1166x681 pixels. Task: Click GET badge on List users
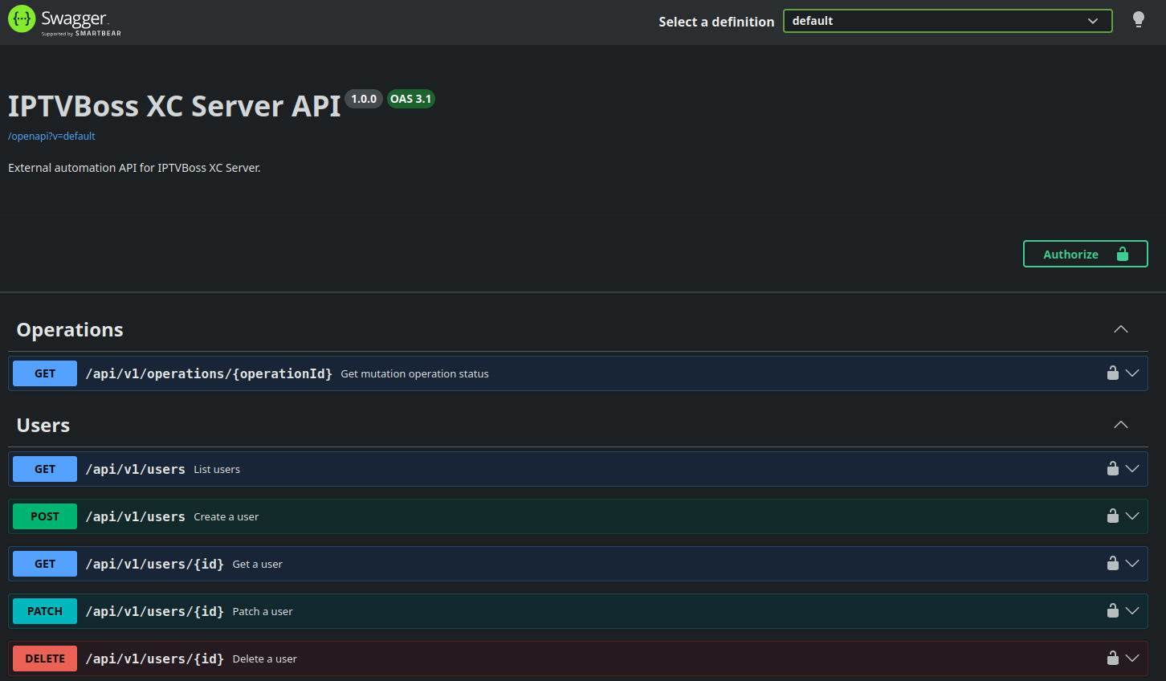tap(45, 469)
